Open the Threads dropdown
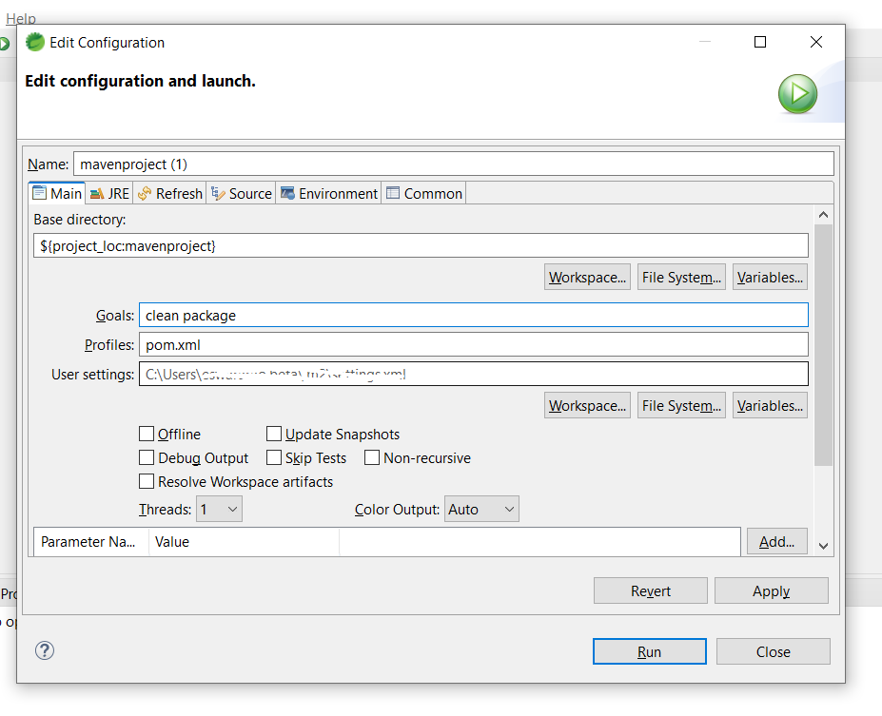This screenshot has height=716, width=882. click(x=220, y=510)
